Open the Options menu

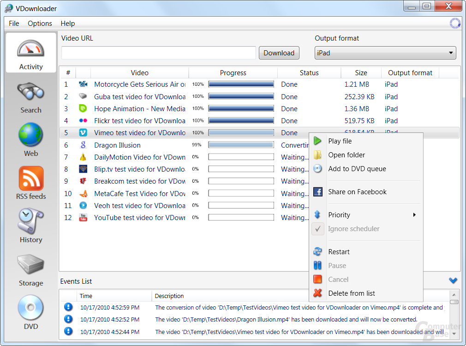coord(40,24)
